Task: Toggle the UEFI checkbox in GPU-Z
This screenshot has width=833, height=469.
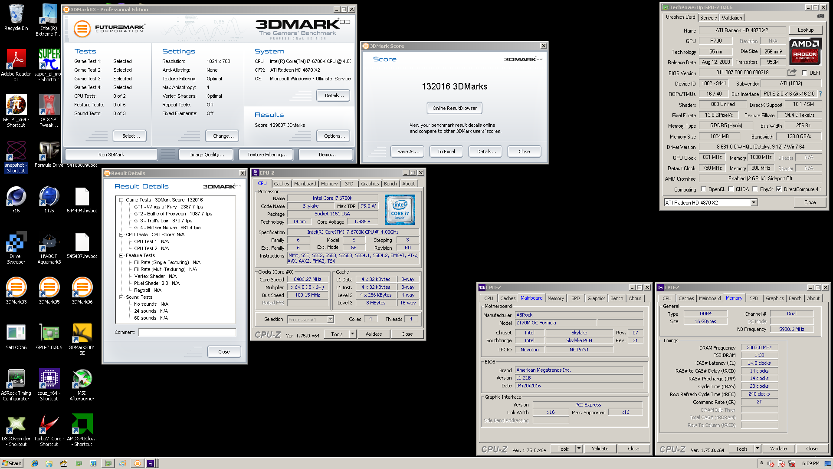Action: click(x=804, y=73)
